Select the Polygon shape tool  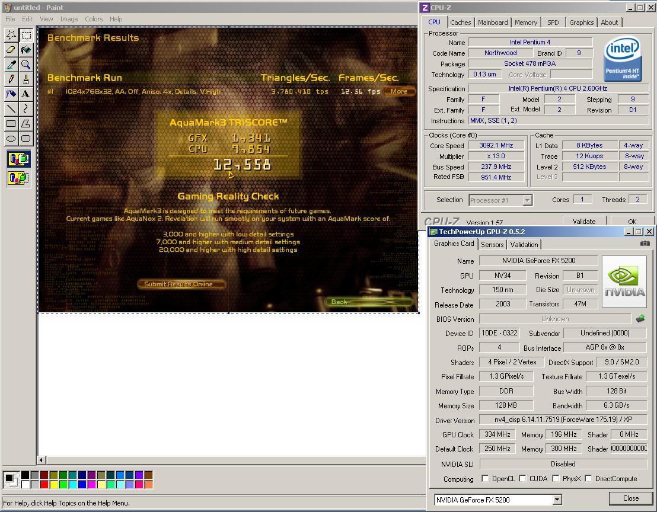(26, 123)
